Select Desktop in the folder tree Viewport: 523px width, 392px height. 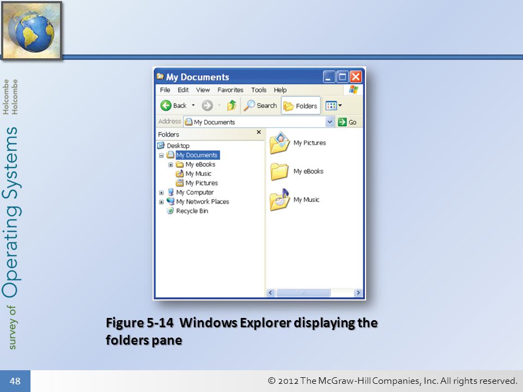pyautogui.click(x=178, y=146)
